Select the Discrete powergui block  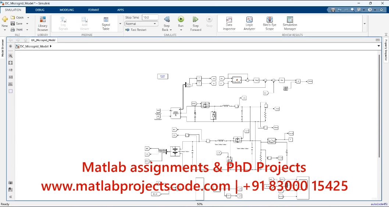pos(163,76)
